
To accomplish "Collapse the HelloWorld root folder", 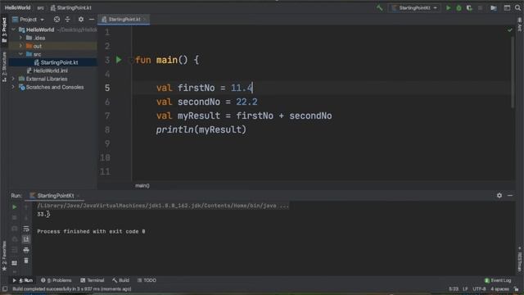I will [x=13, y=29].
